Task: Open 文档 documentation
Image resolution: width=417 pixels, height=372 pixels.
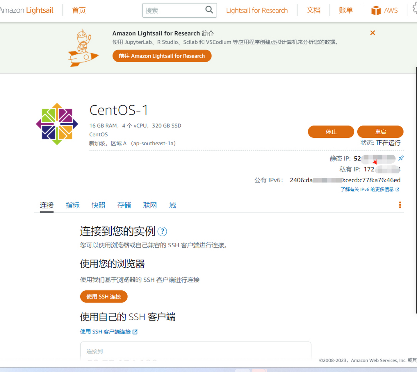Action: (313, 10)
